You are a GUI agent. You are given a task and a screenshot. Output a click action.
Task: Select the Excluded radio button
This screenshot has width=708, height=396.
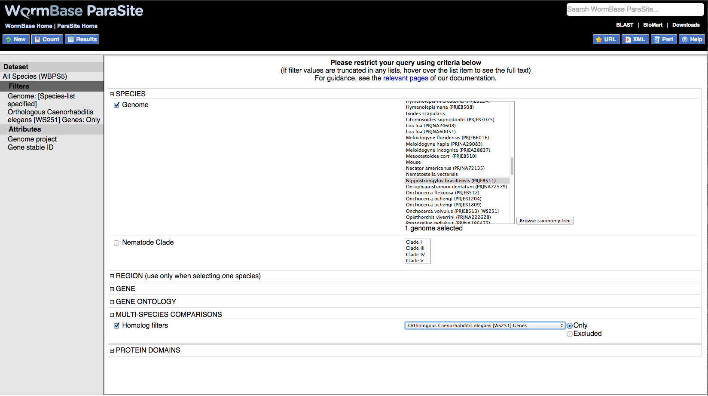(x=570, y=334)
